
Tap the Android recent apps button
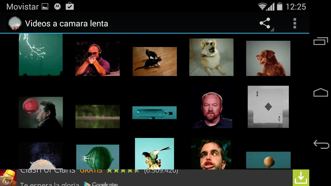pyautogui.click(x=321, y=41)
